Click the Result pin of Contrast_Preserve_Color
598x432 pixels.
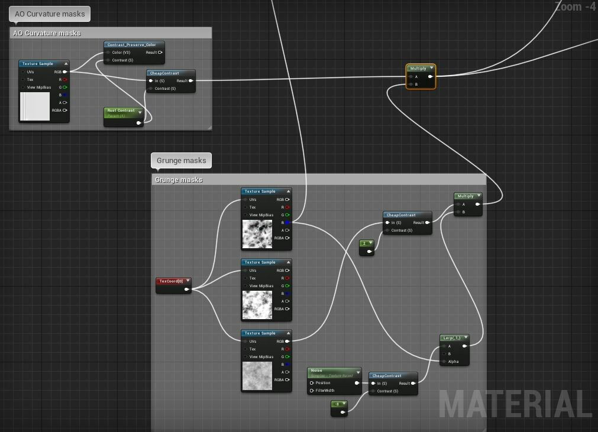point(160,52)
